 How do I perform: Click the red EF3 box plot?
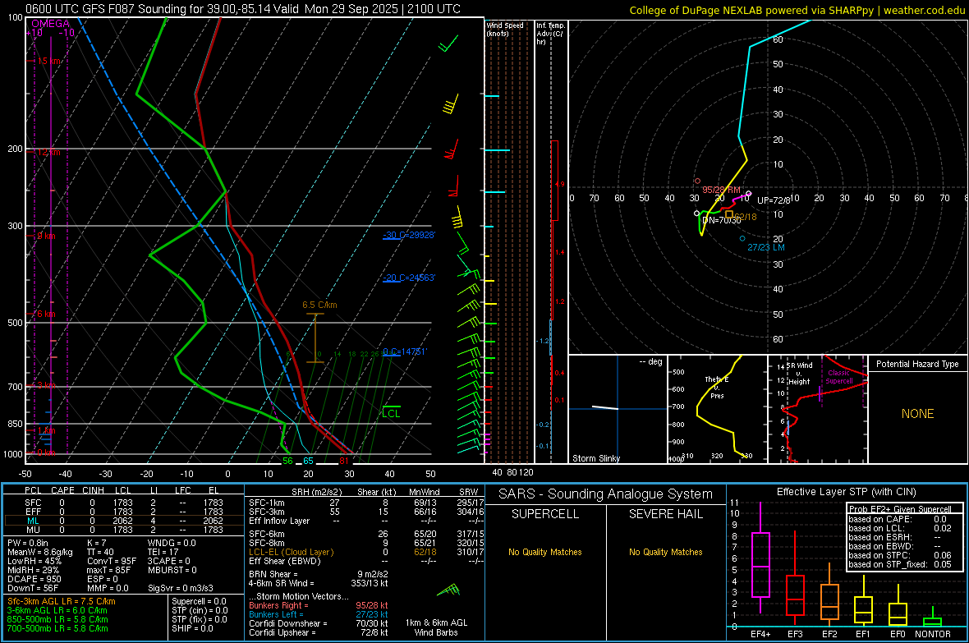point(795,579)
